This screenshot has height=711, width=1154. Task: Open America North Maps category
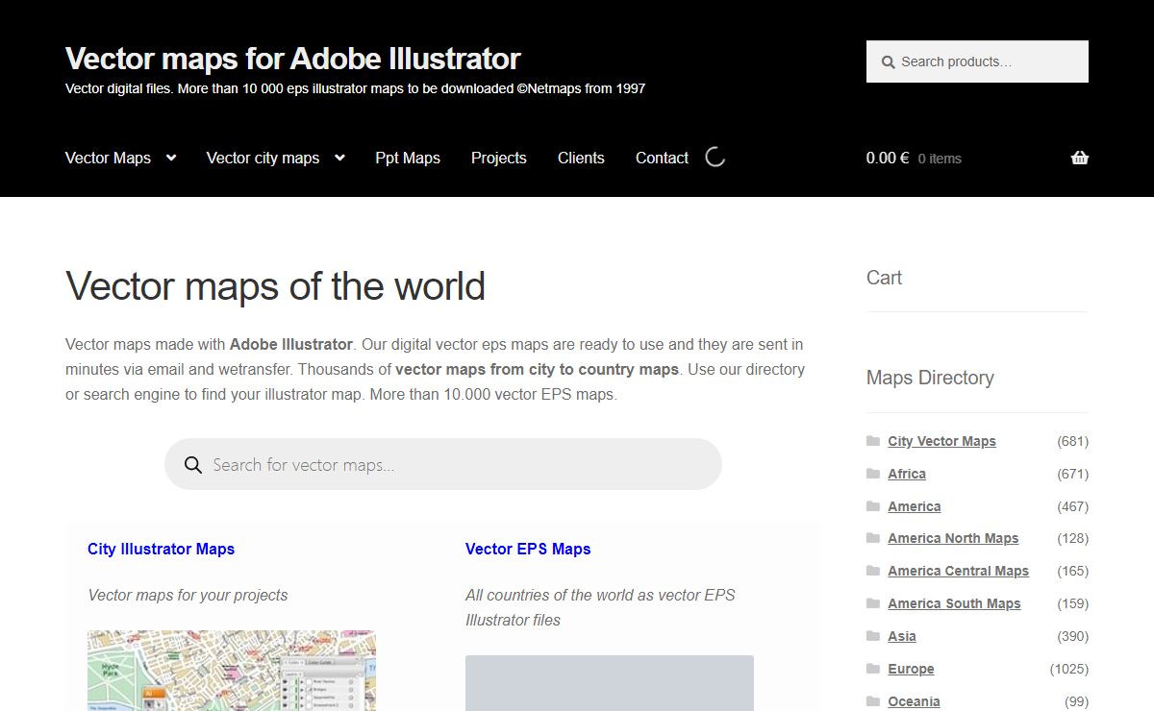click(x=953, y=538)
